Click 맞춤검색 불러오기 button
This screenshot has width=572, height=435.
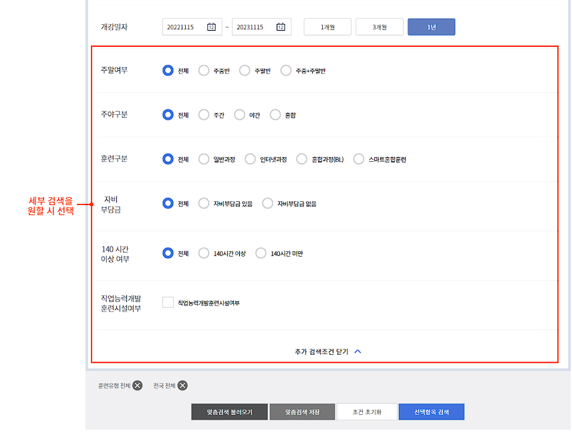(229, 412)
